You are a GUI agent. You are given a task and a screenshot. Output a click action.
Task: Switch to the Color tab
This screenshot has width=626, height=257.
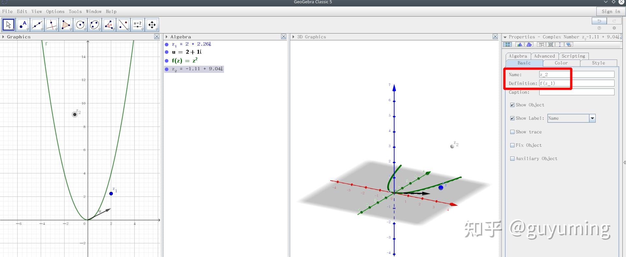[x=561, y=63]
